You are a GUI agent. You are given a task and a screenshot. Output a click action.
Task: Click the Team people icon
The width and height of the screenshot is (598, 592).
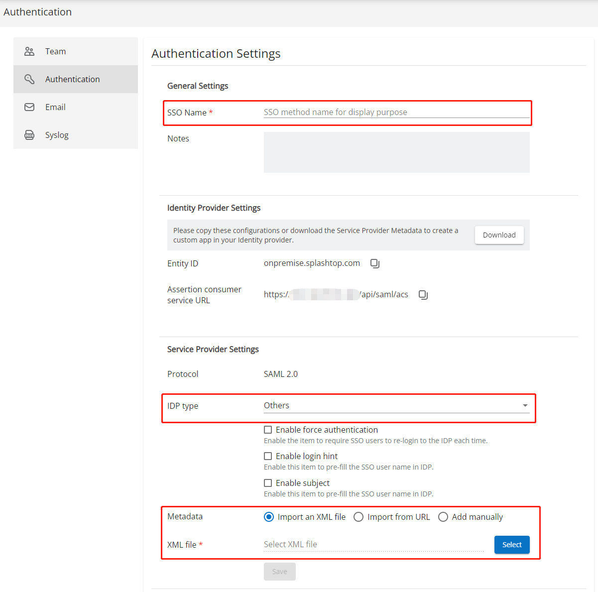click(29, 51)
